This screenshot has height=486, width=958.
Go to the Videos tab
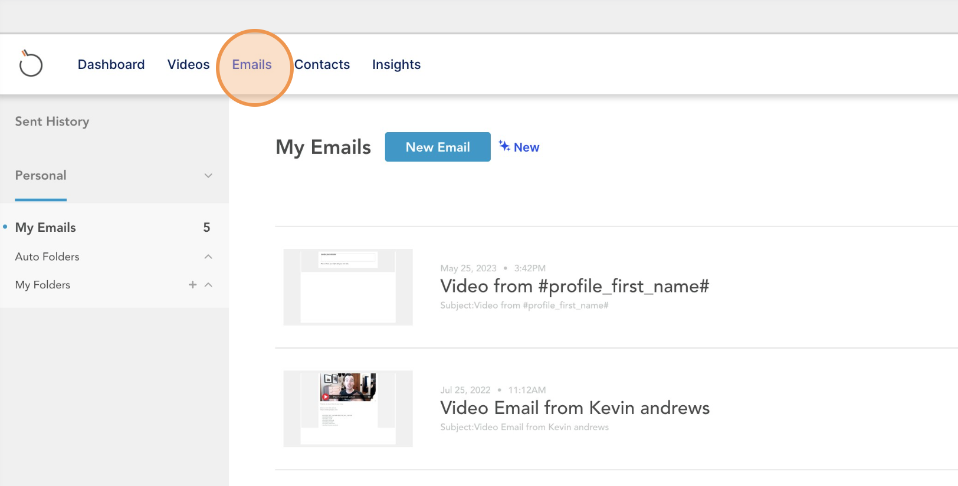click(188, 64)
